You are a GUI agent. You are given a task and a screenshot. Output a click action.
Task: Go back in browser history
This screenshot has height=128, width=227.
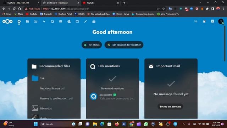pos(4,9)
